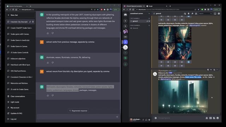This screenshot has height=127, width=226.
Task: Open the Iridescent adjectives conversation
Action: pos(20,59)
